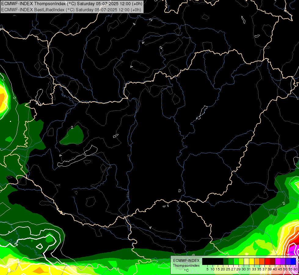Click the legend scale value 35
Viewport: 299px width, 275px height.
tap(259, 269)
